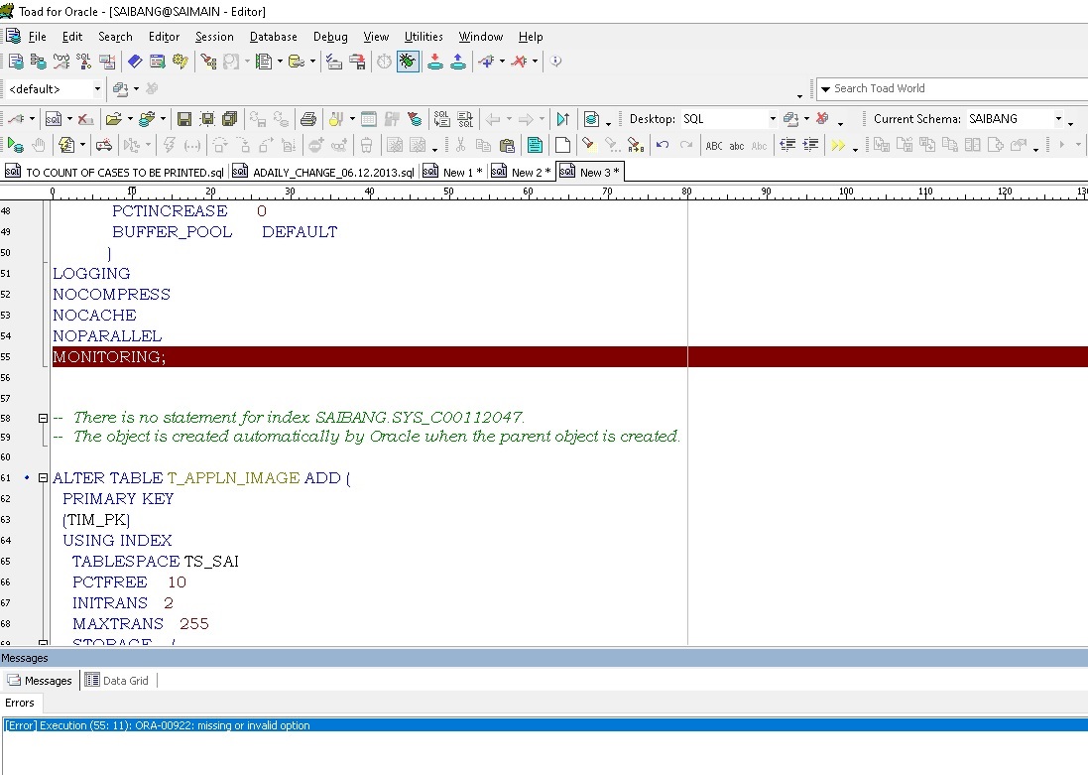Select the ORA-00922 error message row
Viewport: 1088px width, 775px height.
pos(159,725)
